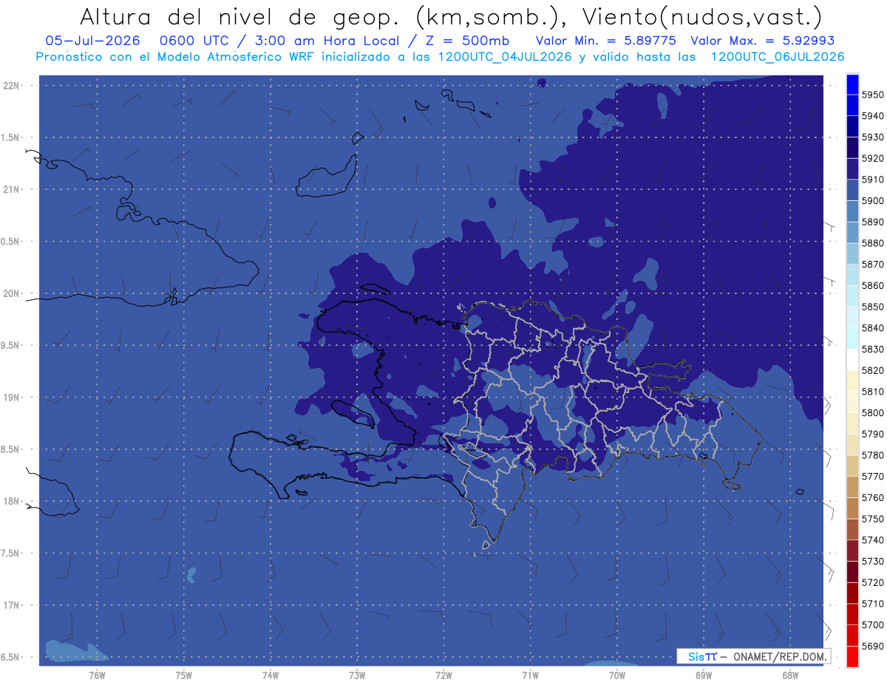Screen dimensions: 887x685
Task: Click the 5760 colorbar value
Action: (872, 497)
